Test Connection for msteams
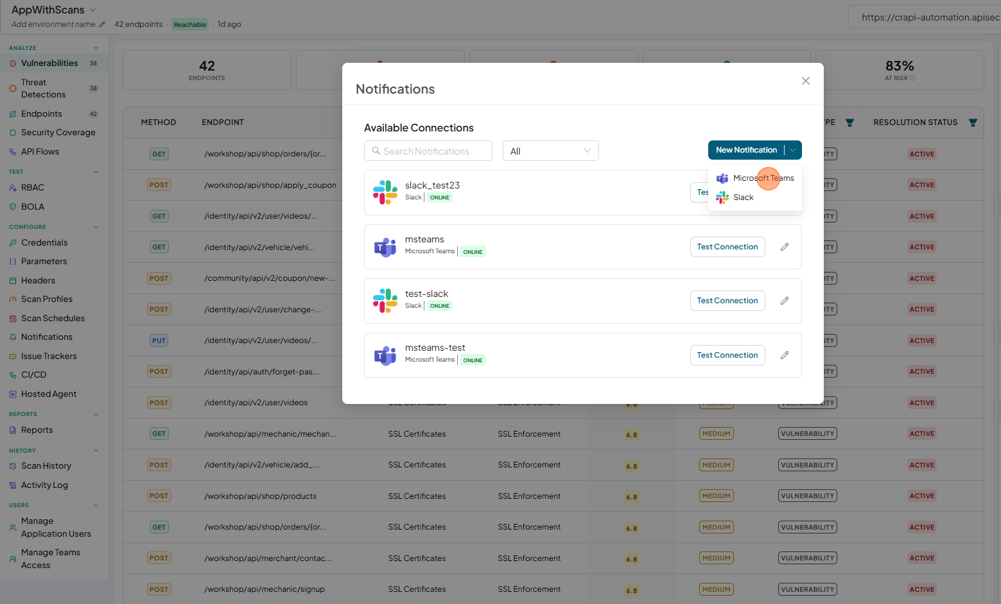This screenshot has height=604, width=1001. click(x=727, y=247)
